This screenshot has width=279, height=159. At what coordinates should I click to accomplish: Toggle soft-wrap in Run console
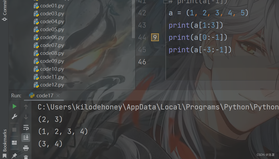[x=26, y=128]
